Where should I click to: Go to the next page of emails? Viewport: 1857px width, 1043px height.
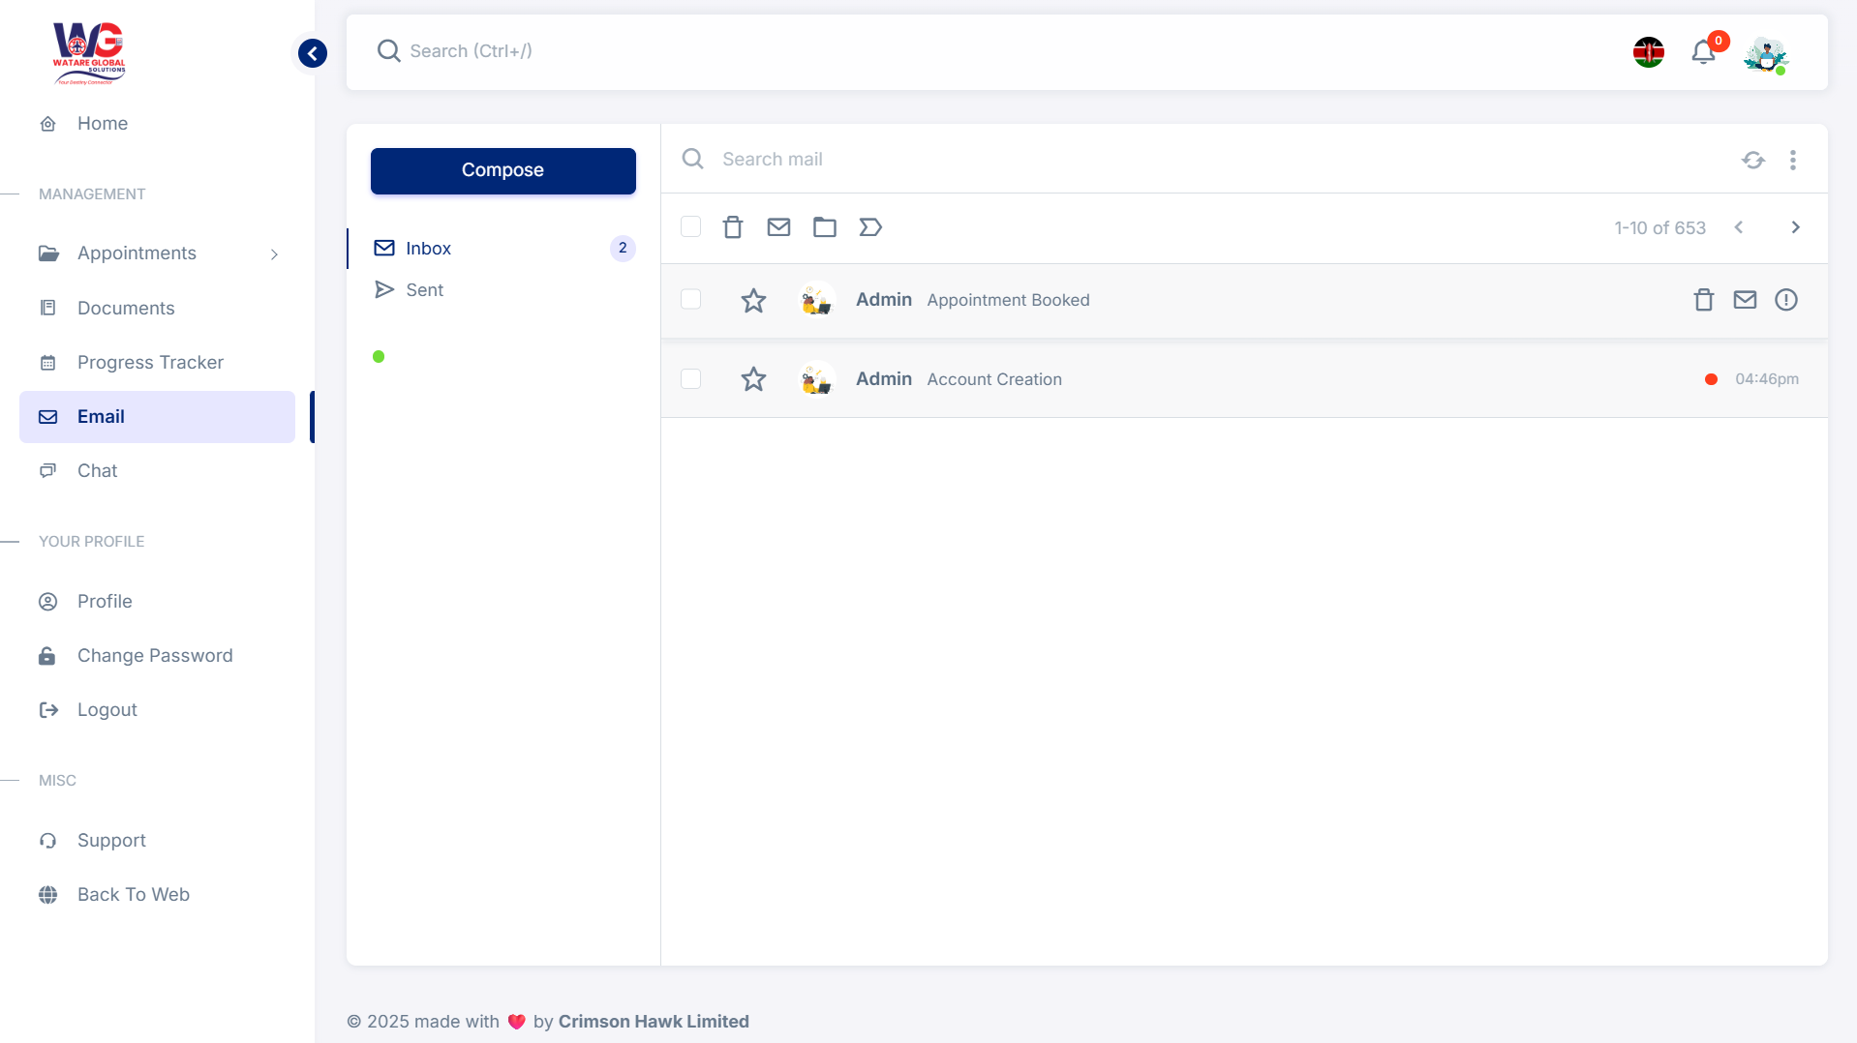[1796, 226]
